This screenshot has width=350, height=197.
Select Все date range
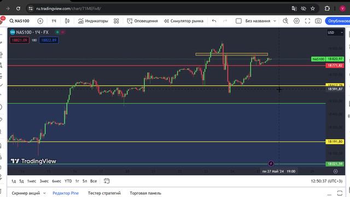94,181
